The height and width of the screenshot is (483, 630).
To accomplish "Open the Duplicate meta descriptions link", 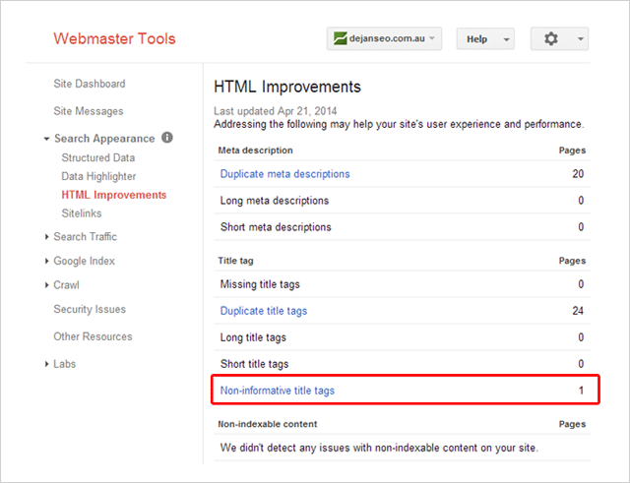I will coord(284,174).
